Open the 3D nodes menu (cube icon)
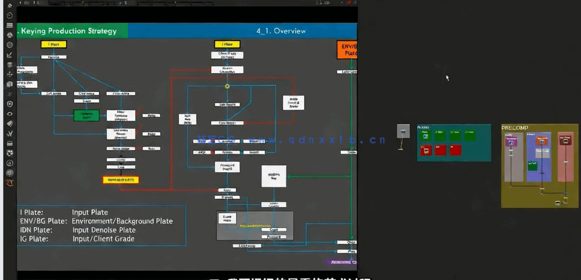 [x=10, y=84]
